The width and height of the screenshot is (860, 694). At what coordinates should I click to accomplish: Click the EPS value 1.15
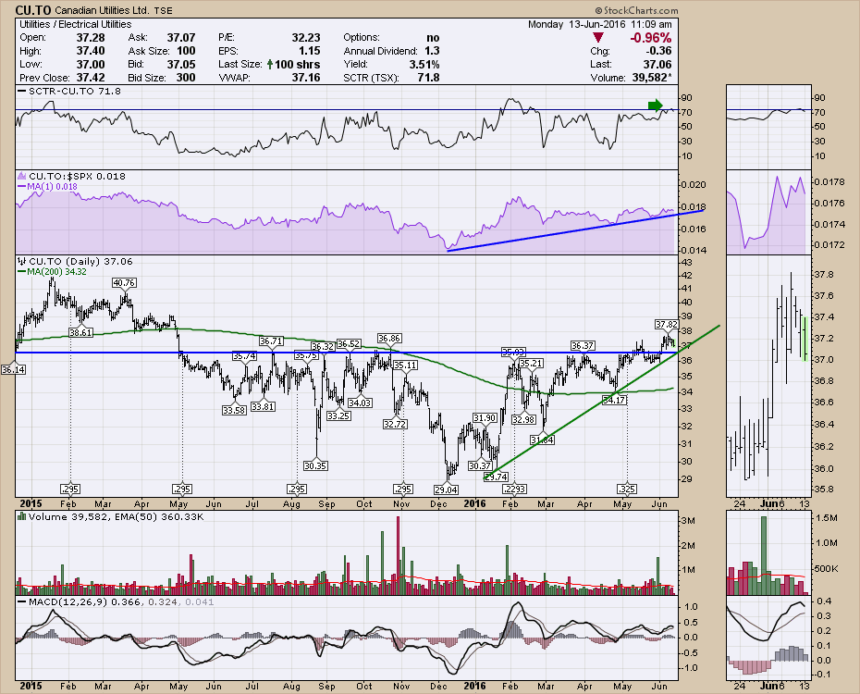coord(310,51)
